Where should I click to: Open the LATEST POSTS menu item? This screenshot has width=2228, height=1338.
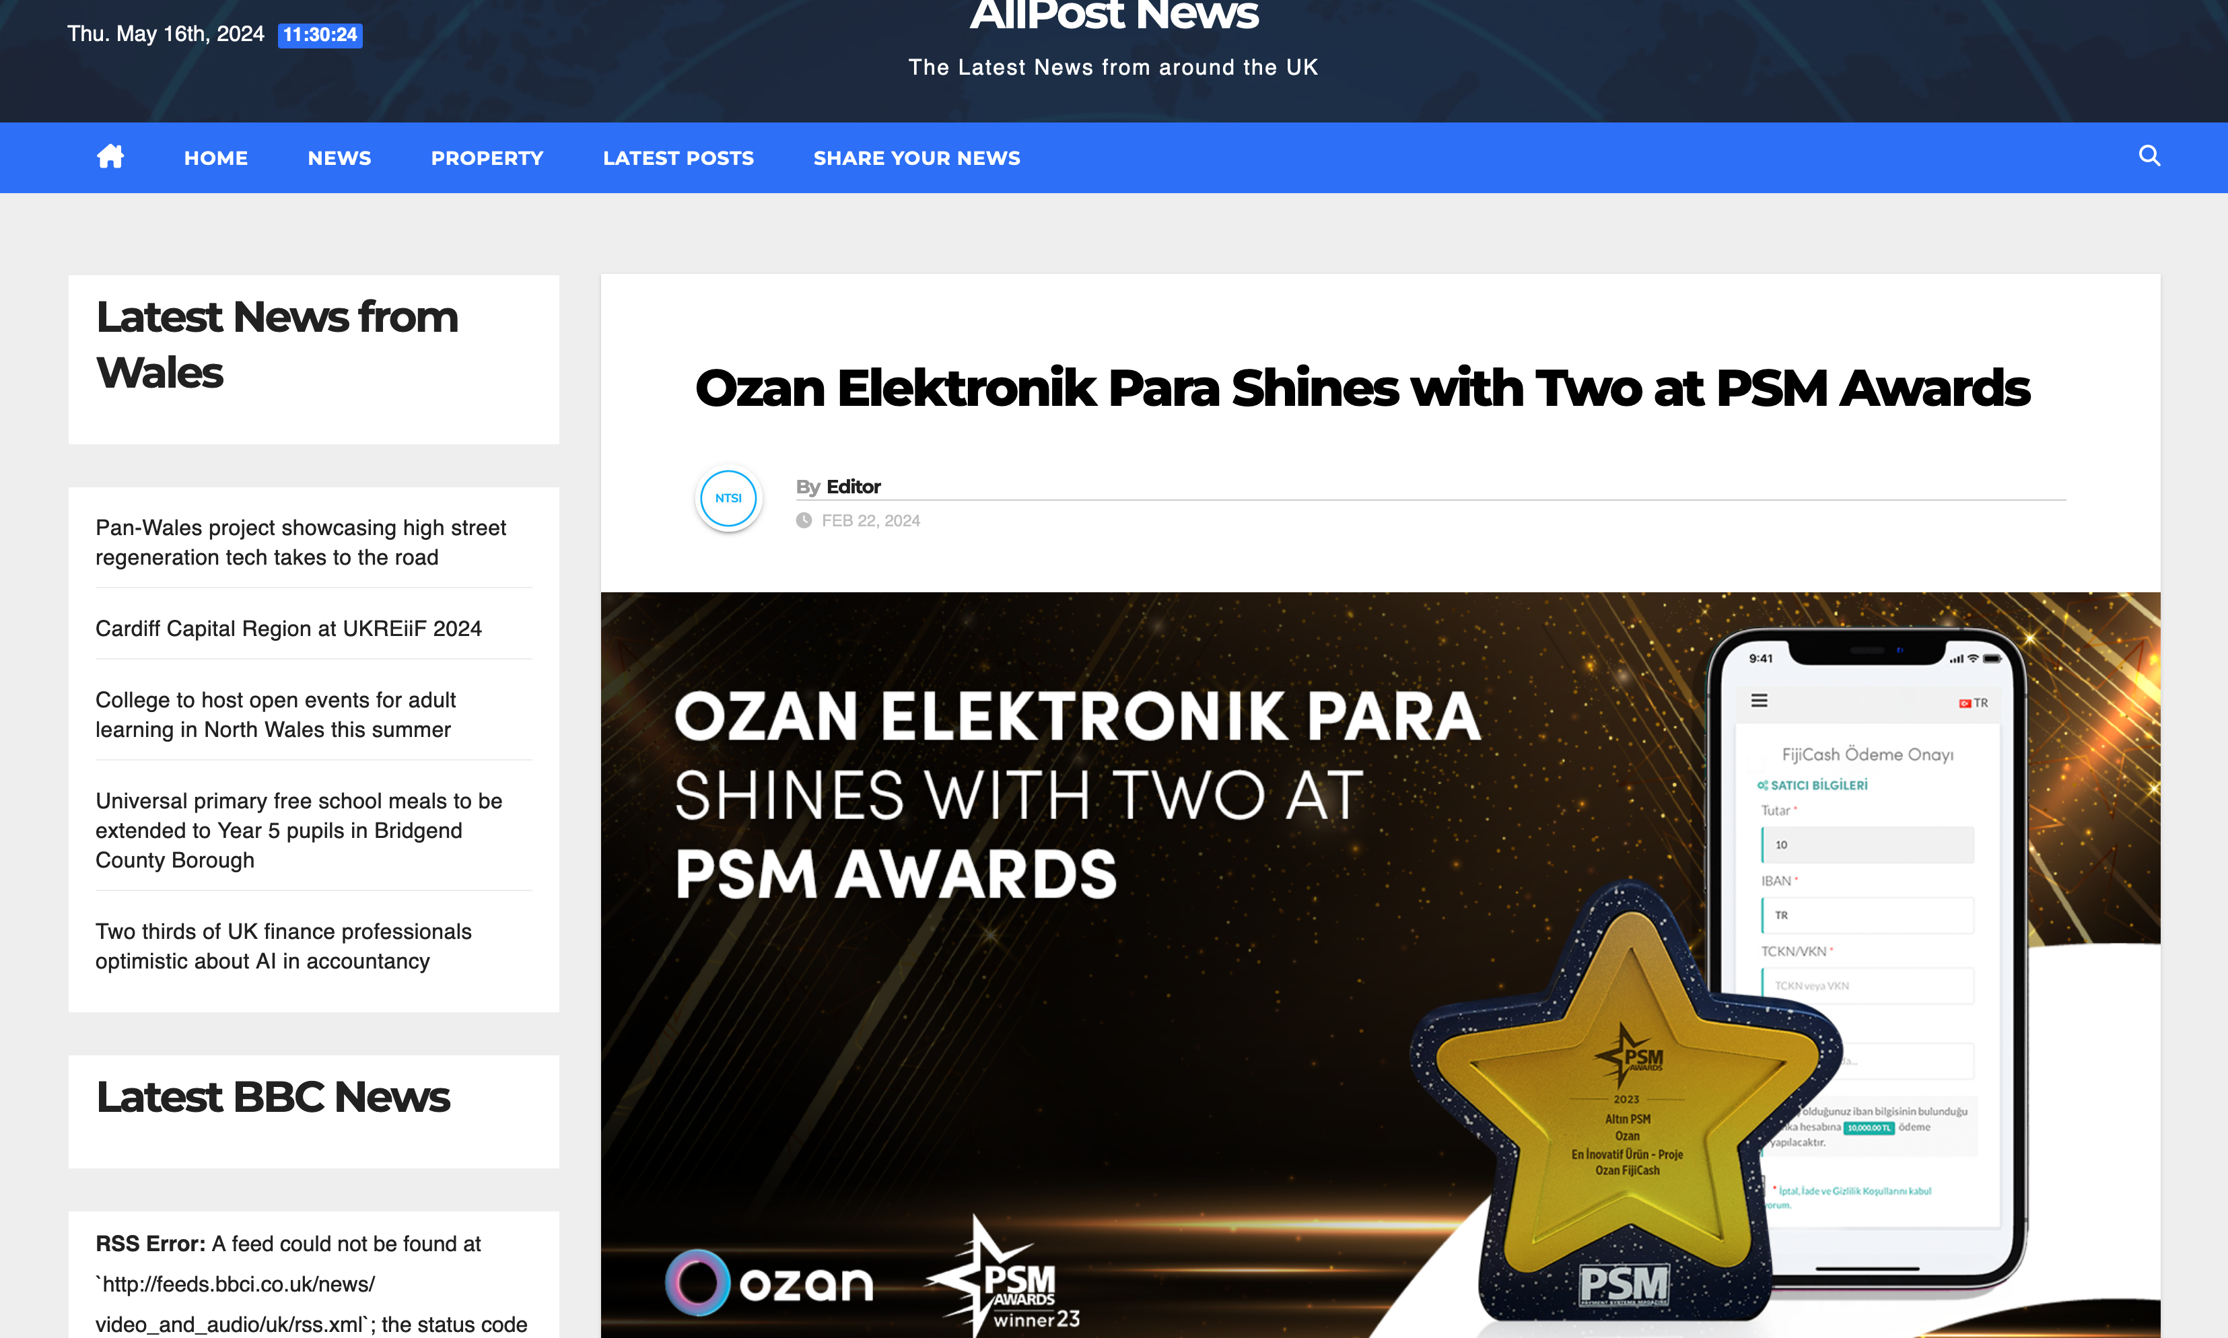pos(678,157)
